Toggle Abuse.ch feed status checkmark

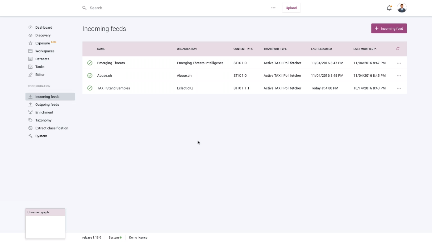(90, 75)
